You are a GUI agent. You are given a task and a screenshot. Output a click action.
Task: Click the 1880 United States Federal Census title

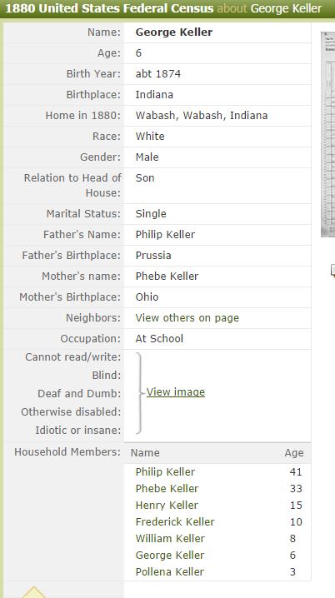tap(109, 8)
